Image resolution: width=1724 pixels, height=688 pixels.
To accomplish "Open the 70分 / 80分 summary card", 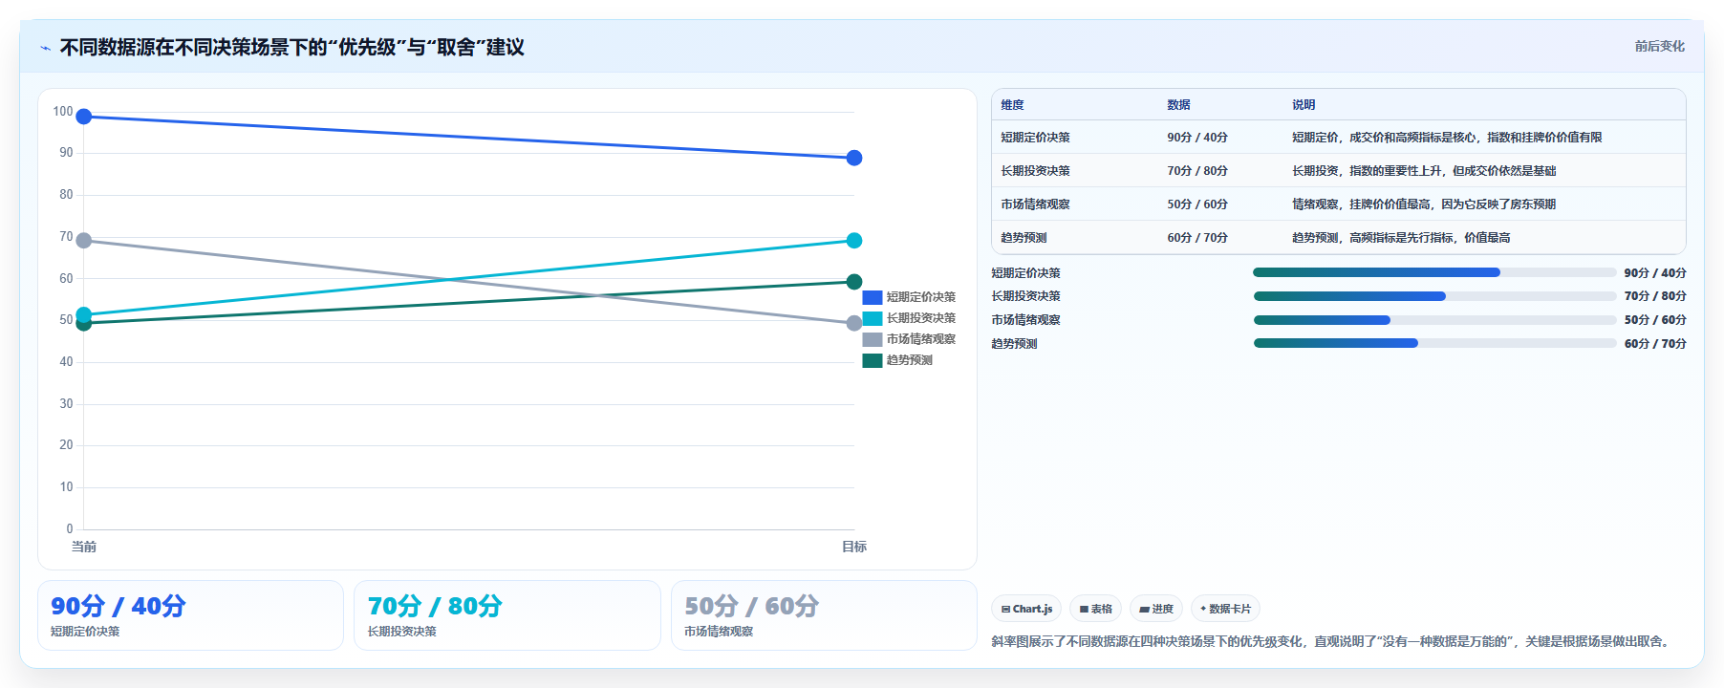I will (507, 615).
